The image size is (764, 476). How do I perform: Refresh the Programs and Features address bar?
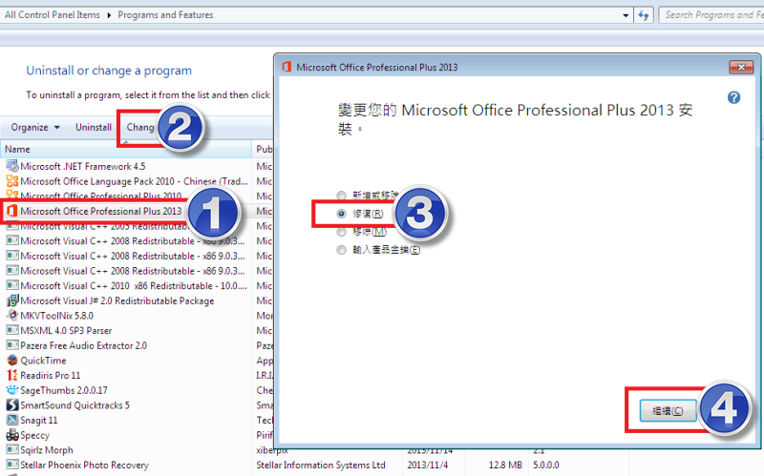click(644, 15)
